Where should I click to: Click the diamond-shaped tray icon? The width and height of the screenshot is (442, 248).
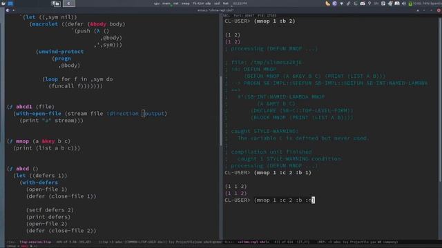pos(342,3)
